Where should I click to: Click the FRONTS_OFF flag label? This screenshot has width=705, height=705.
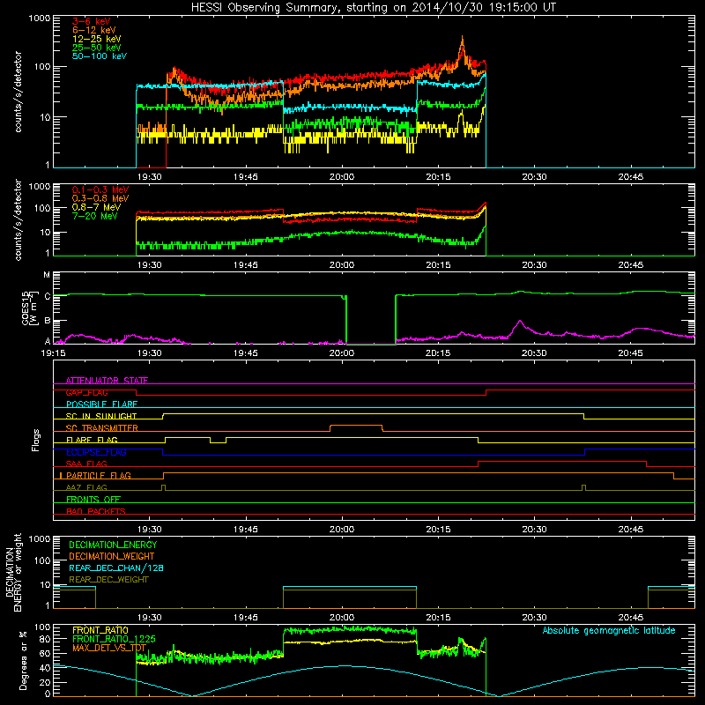pyautogui.click(x=93, y=500)
